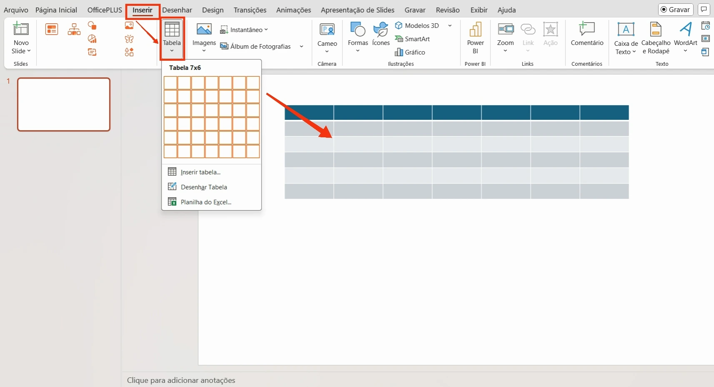Click the OfficePLUS circle-and-square shapes icon
The image size is (714, 387).
tap(92, 26)
